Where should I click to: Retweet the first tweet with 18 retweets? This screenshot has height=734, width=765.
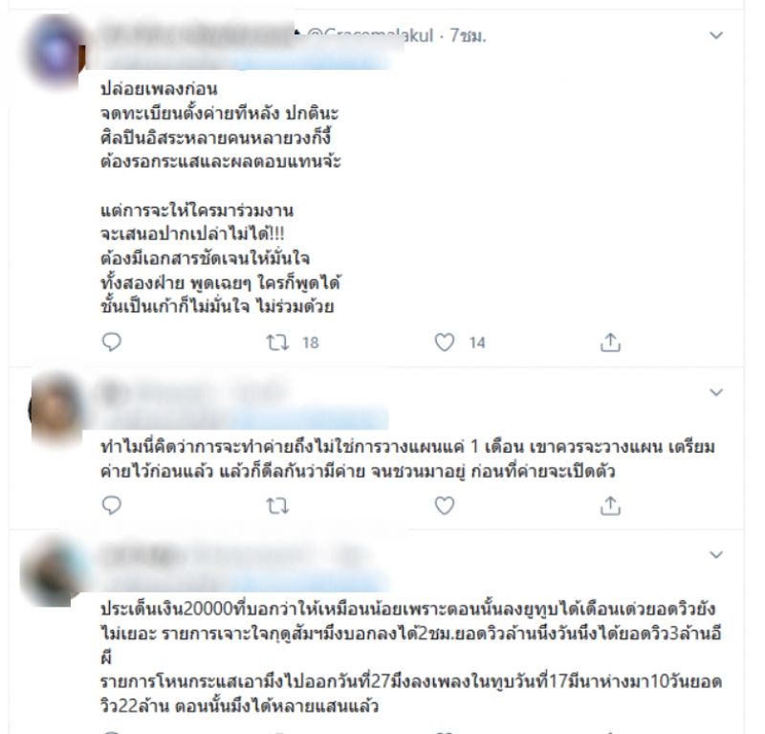pyautogui.click(x=277, y=343)
